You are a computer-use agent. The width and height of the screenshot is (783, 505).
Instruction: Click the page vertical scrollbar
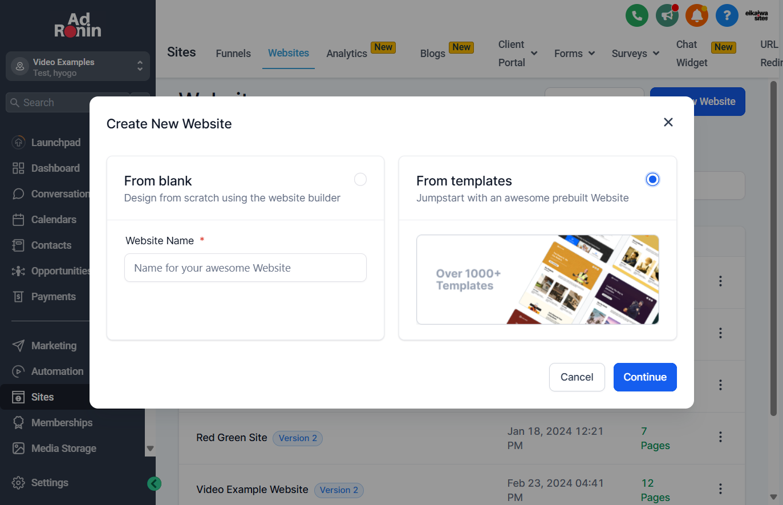[x=773, y=248]
